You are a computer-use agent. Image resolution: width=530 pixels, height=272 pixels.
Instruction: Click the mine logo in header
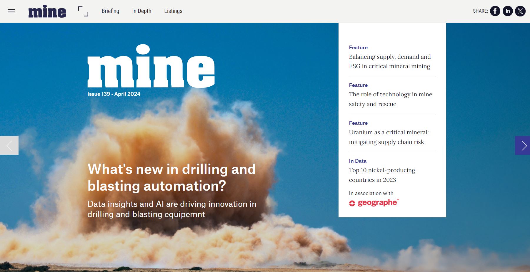point(47,11)
